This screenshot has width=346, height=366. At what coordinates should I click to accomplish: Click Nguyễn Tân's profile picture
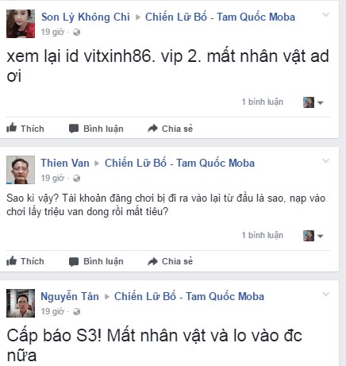(x=21, y=303)
